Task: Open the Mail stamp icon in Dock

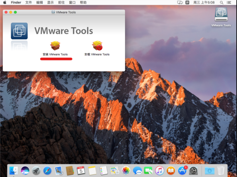Action: pyautogui.click(x=59, y=171)
